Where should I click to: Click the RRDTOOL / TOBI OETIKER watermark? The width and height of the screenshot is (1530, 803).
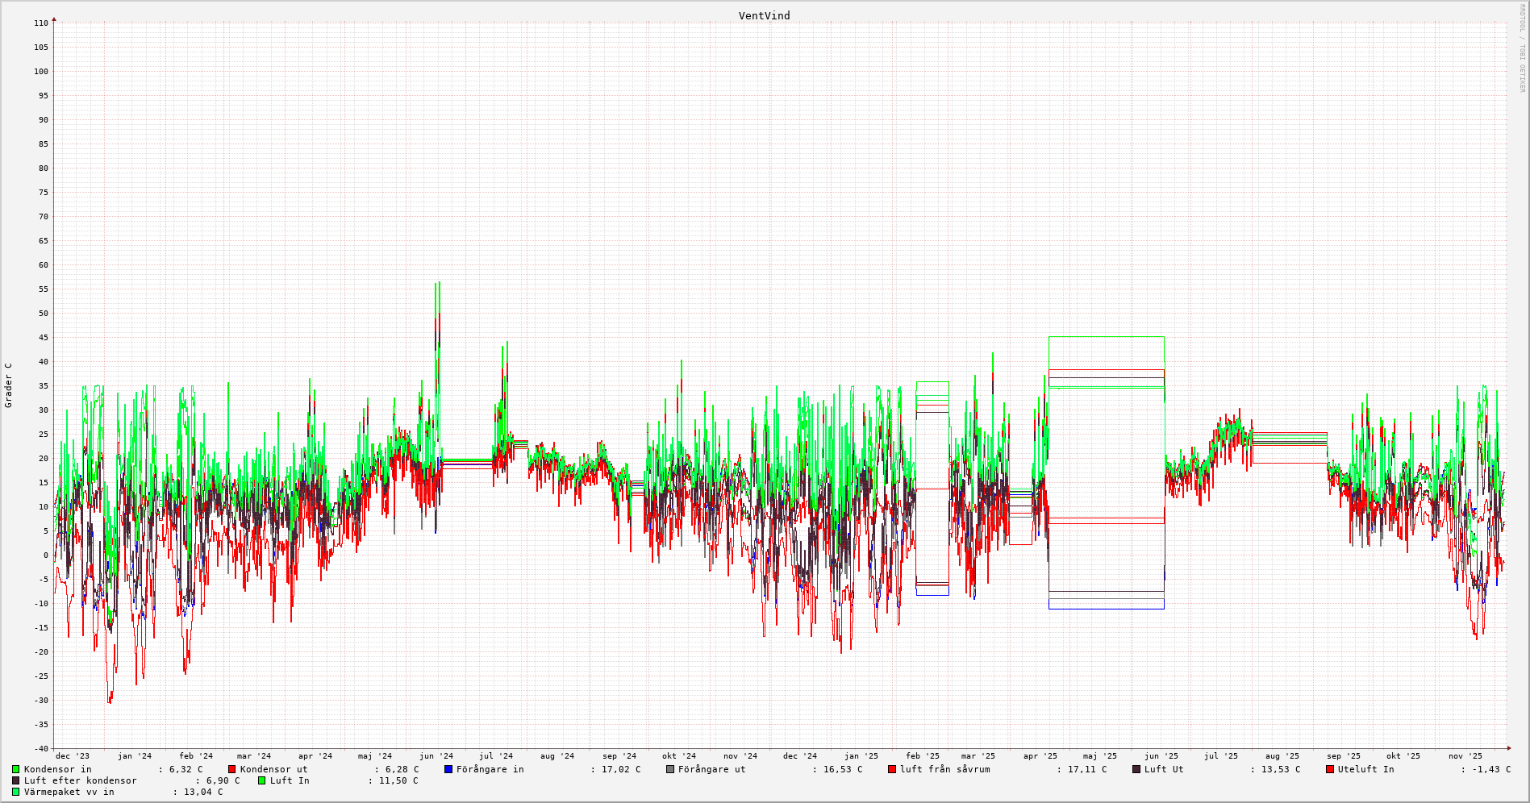(1522, 48)
